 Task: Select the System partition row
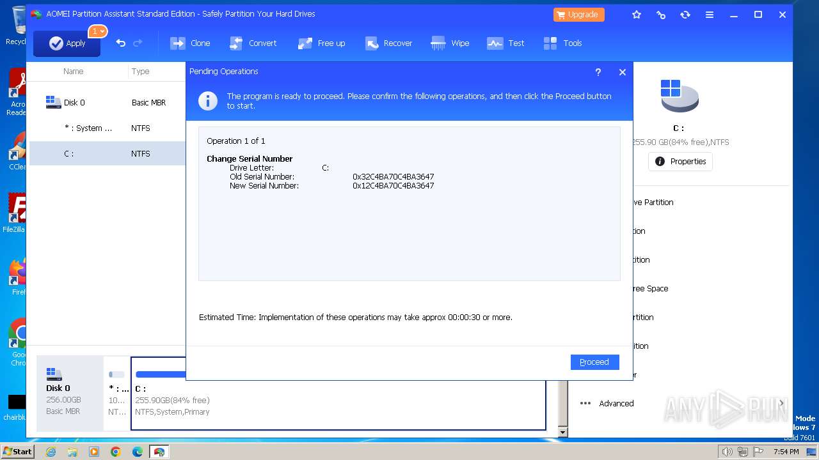pos(107,128)
